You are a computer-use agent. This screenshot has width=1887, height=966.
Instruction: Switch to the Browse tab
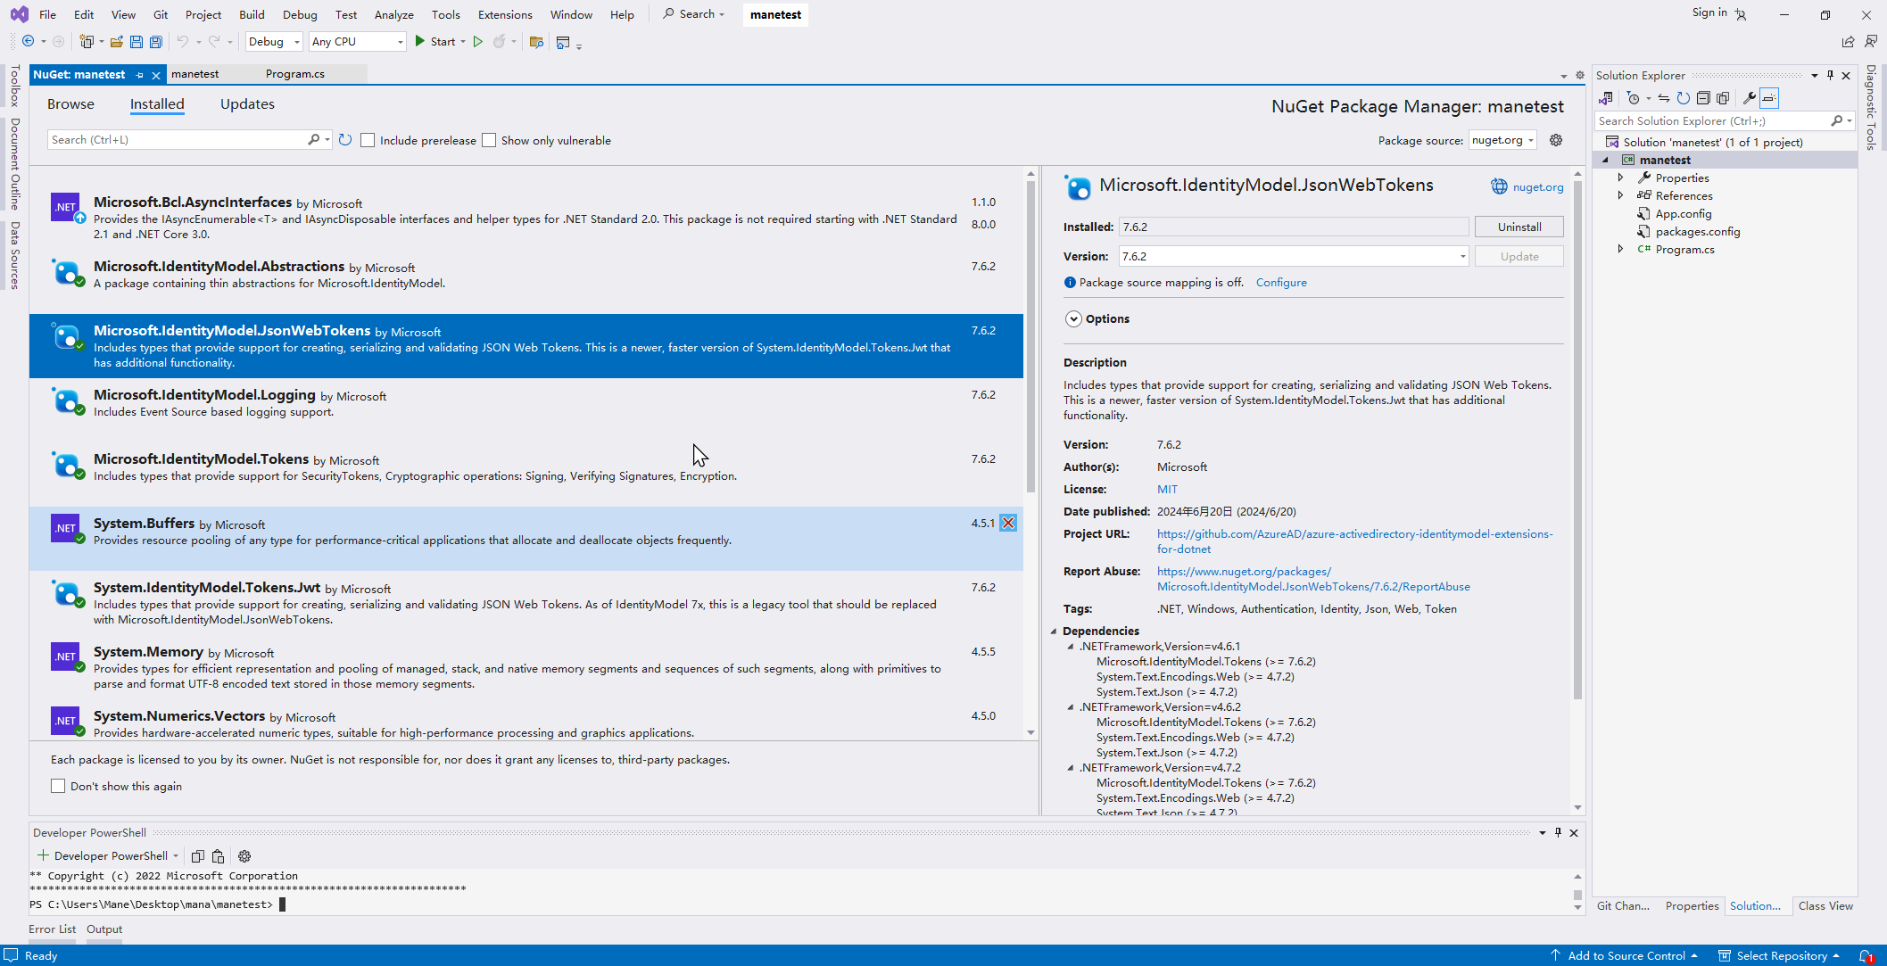pos(70,103)
